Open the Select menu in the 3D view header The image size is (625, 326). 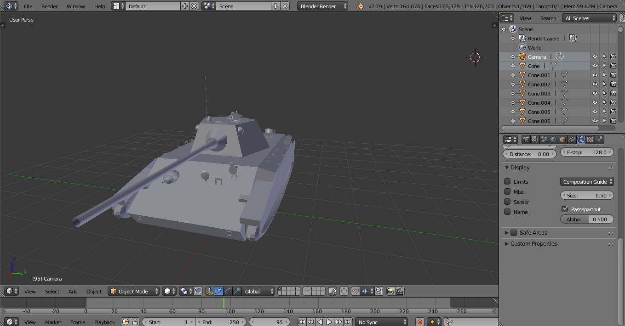[52, 291]
